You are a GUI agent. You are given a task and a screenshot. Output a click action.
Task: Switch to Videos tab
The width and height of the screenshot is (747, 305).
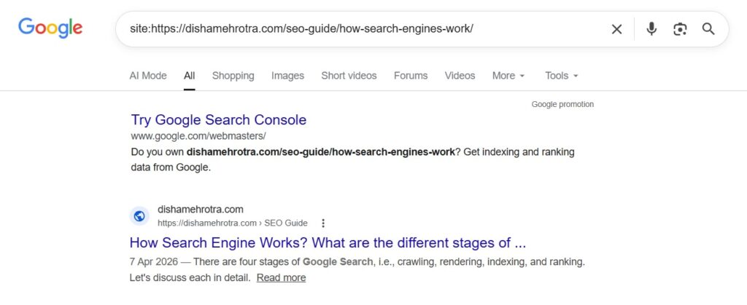point(460,76)
